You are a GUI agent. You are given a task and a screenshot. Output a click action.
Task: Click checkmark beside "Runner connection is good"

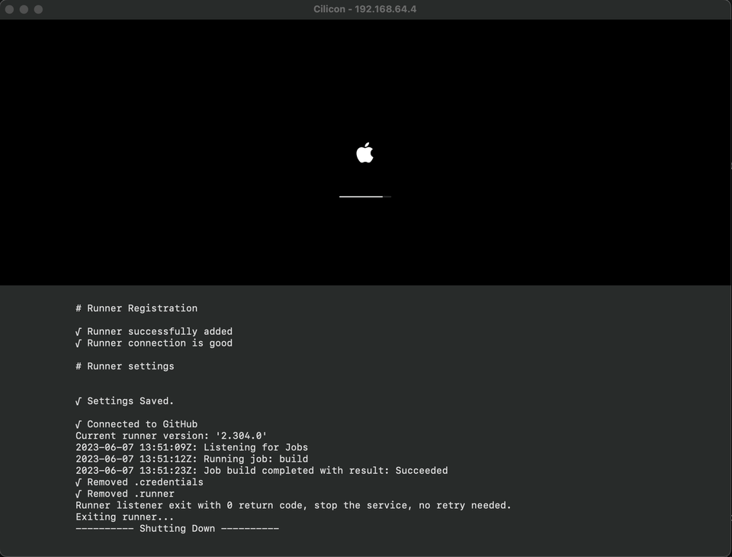[x=79, y=343]
